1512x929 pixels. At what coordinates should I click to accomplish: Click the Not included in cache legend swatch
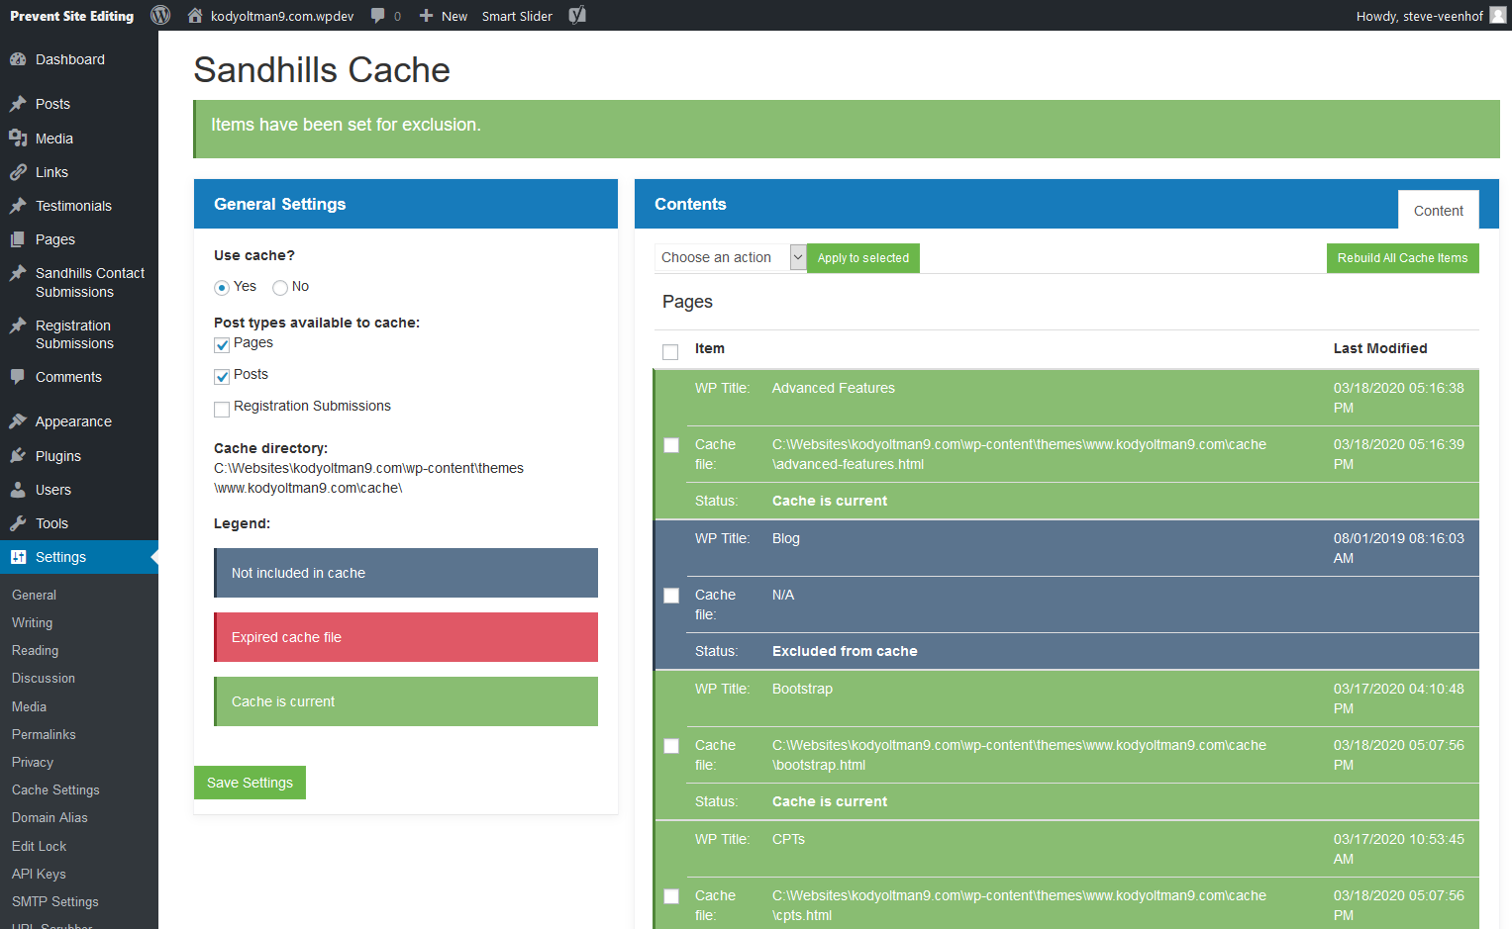pos(406,573)
